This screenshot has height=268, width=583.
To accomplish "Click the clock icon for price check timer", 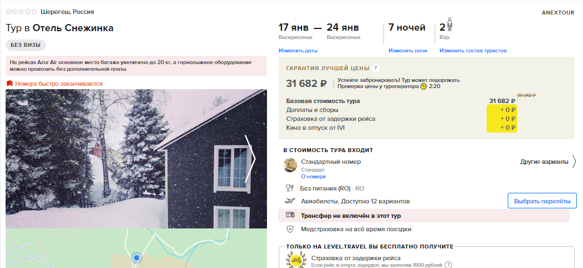I will click(x=424, y=86).
